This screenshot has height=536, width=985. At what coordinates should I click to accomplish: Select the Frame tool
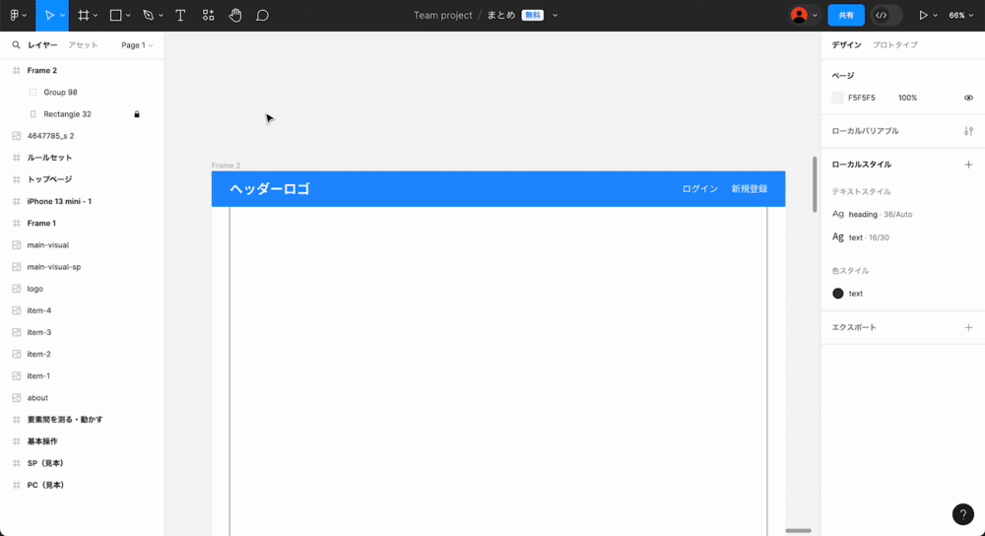coord(83,15)
